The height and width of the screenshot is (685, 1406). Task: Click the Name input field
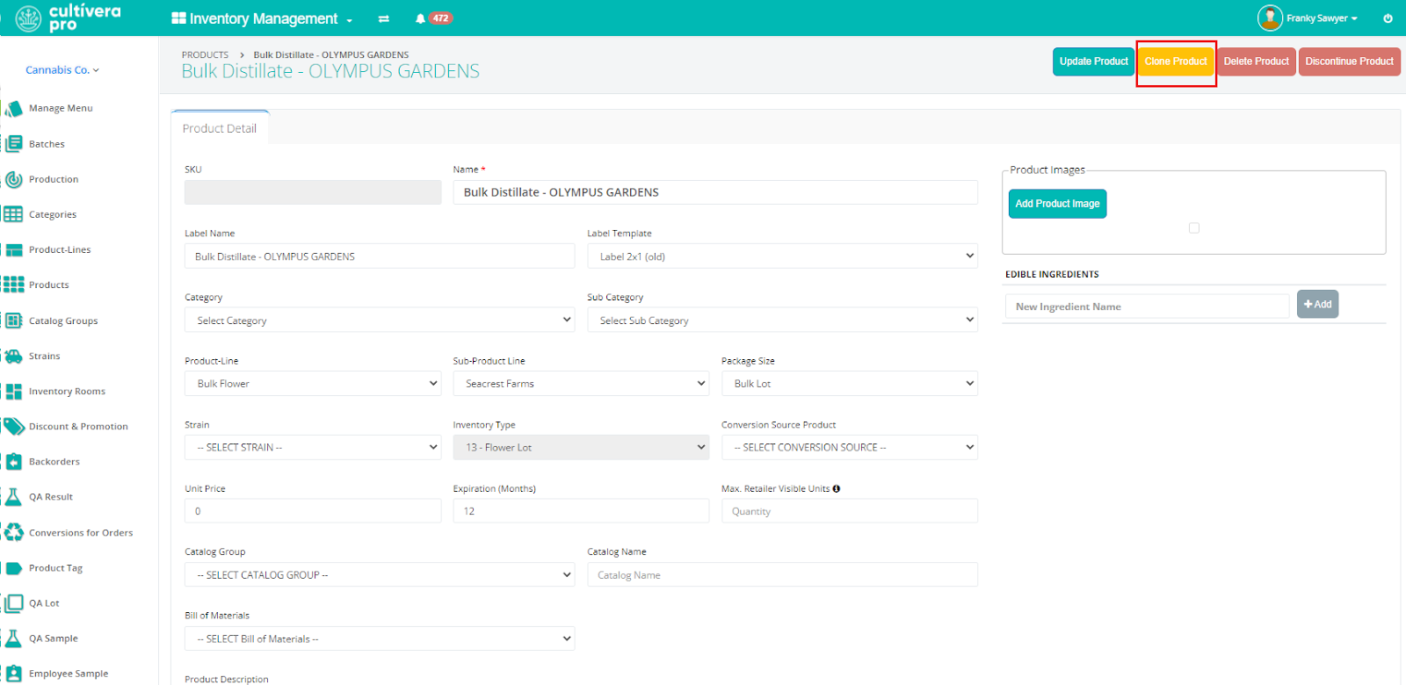point(715,192)
